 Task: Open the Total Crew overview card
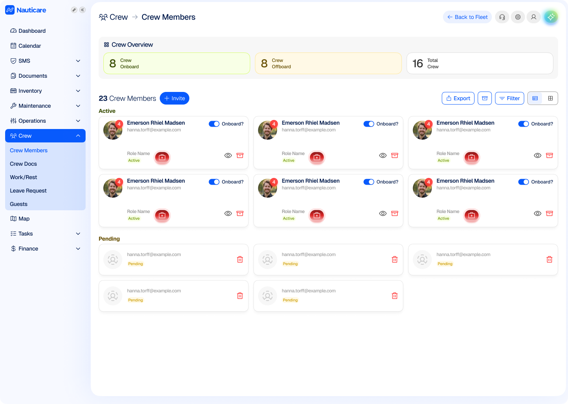[x=480, y=63]
